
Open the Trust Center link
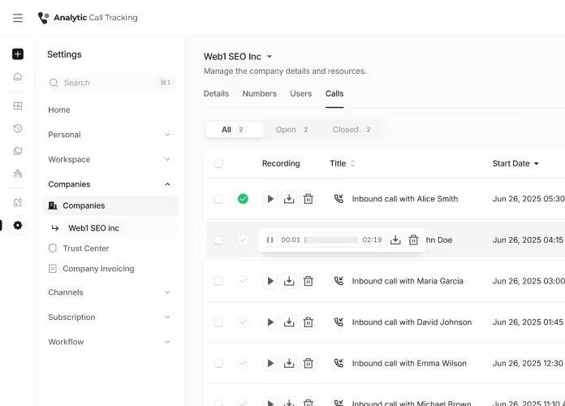coord(85,248)
